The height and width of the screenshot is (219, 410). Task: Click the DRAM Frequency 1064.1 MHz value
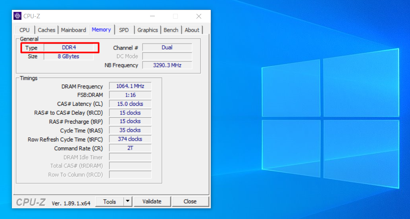tap(130, 86)
